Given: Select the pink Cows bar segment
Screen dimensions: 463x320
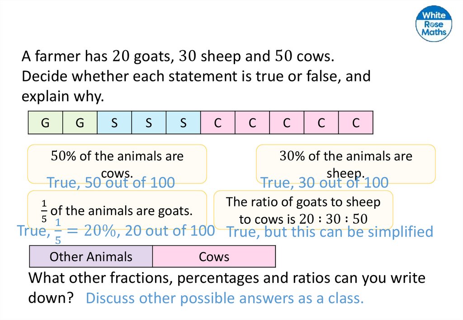Looking at the screenshot, I should (x=214, y=257).
